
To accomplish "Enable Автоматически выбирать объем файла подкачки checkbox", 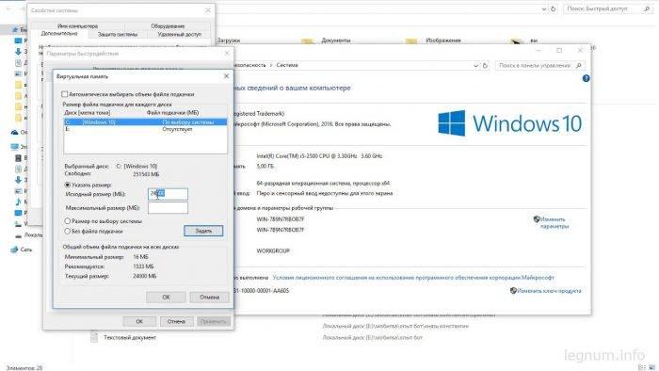I will click(x=64, y=94).
